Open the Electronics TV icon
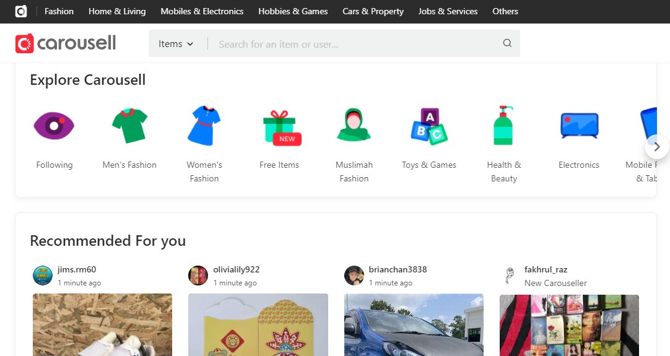670x356 pixels. click(579, 126)
